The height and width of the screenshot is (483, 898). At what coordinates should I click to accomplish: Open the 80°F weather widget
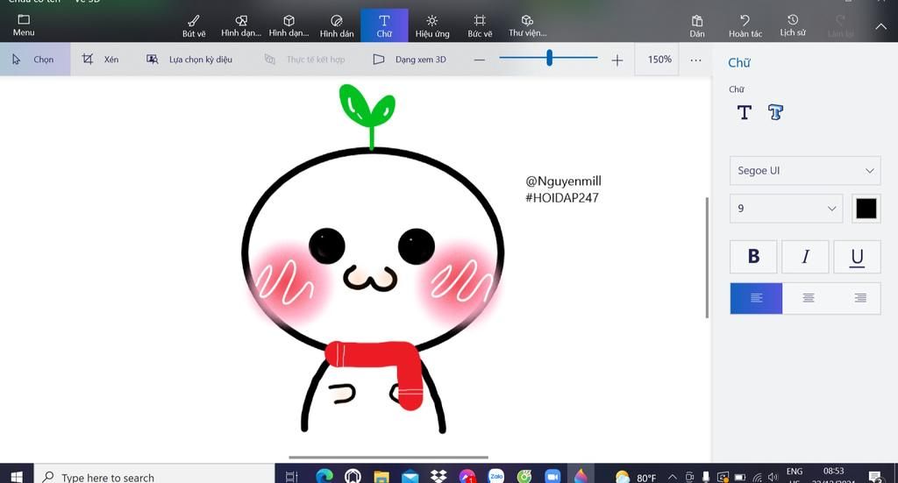[636, 477]
